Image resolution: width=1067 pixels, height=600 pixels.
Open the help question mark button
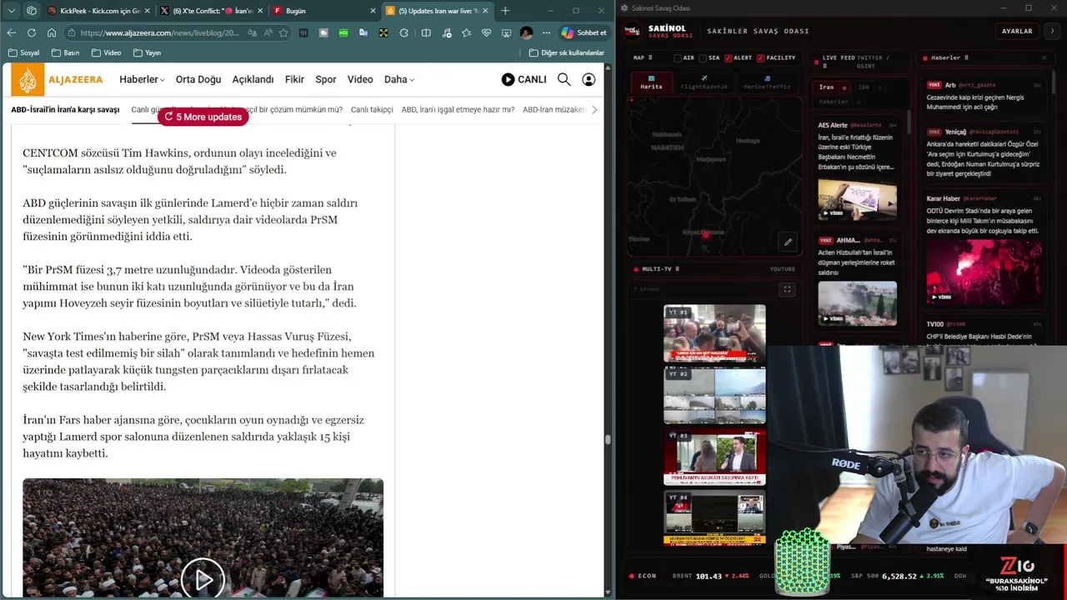[1054, 31]
